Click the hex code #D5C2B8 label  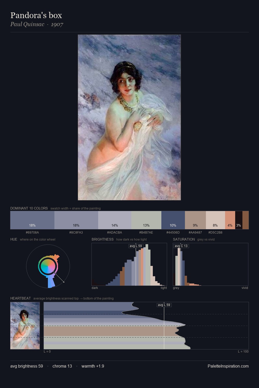(215, 233)
